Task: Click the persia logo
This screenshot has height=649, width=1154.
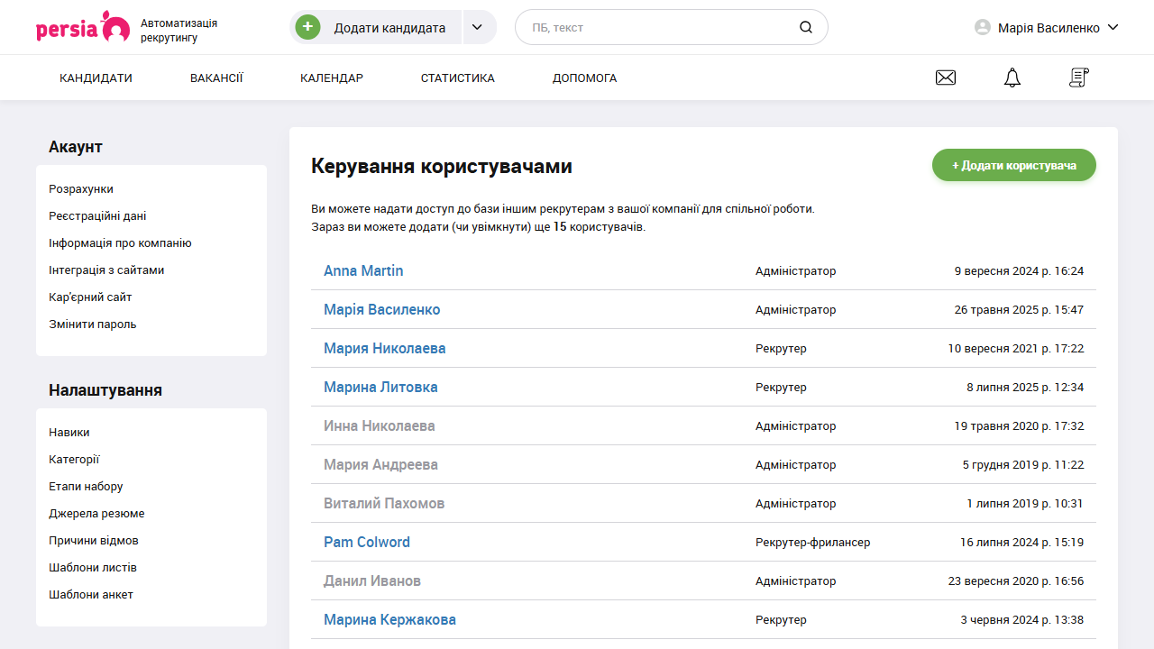Action: (x=81, y=27)
